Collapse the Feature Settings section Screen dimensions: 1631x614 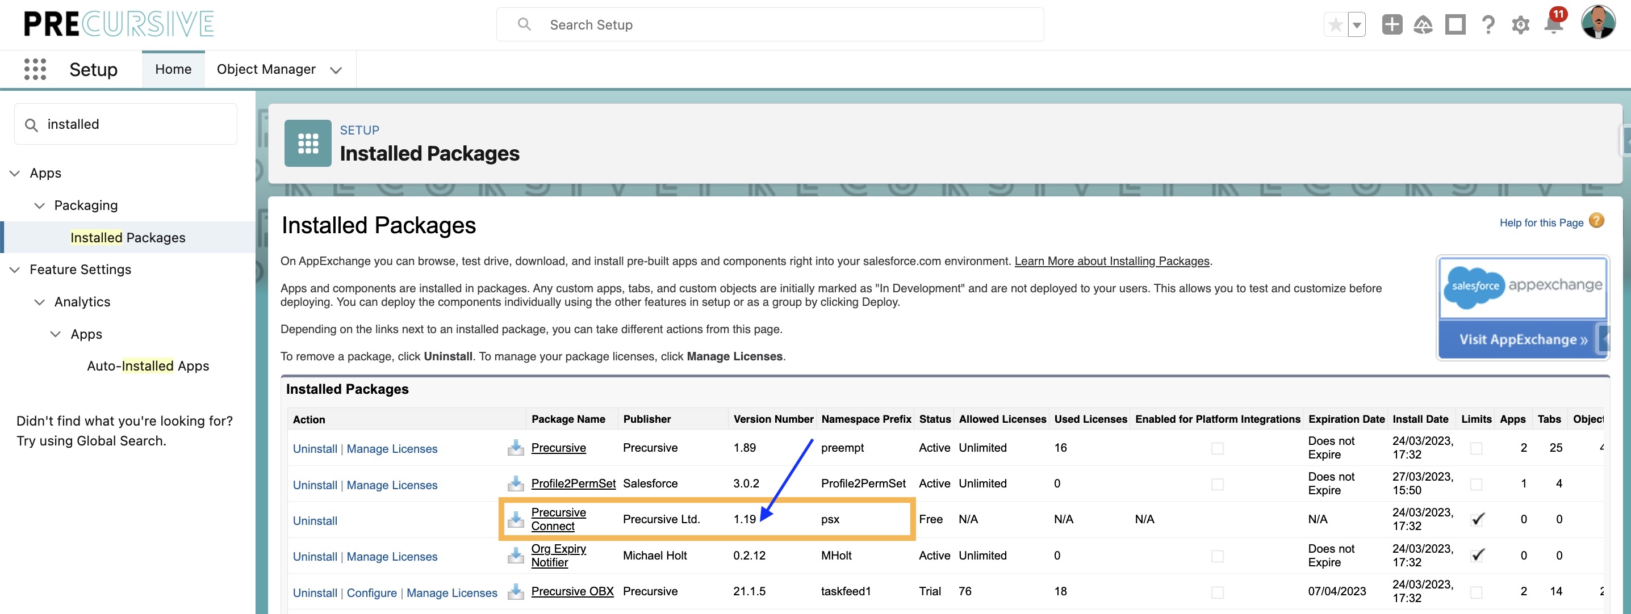pyautogui.click(x=15, y=270)
